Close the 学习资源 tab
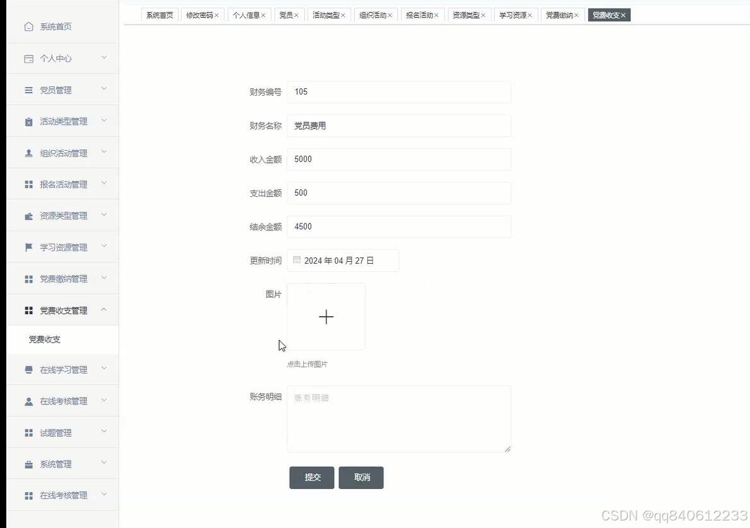750x528 pixels. click(529, 15)
